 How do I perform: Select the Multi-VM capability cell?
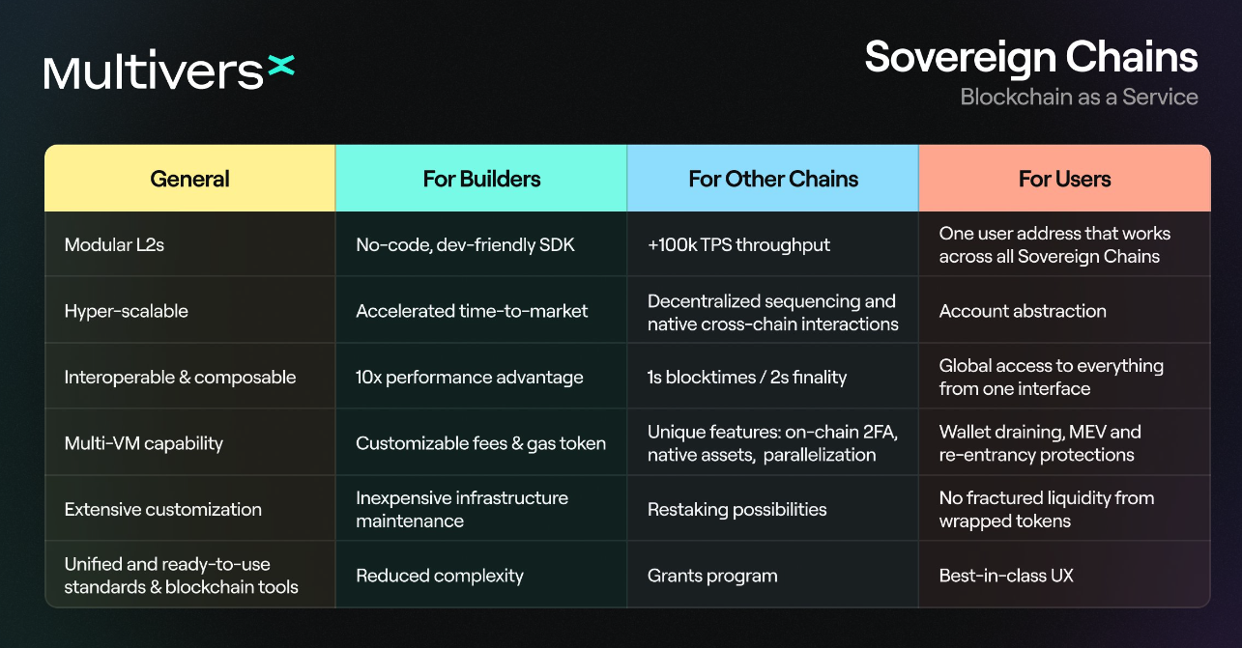[144, 443]
